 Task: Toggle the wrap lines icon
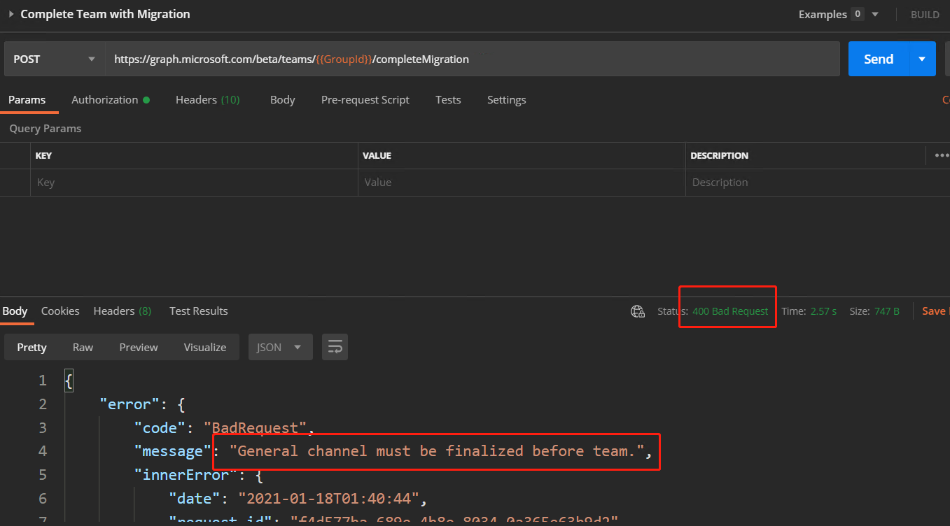pyautogui.click(x=335, y=348)
